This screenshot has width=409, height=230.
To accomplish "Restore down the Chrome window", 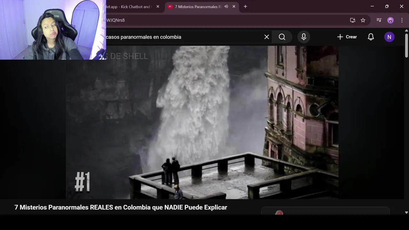I will pos(387,6).
